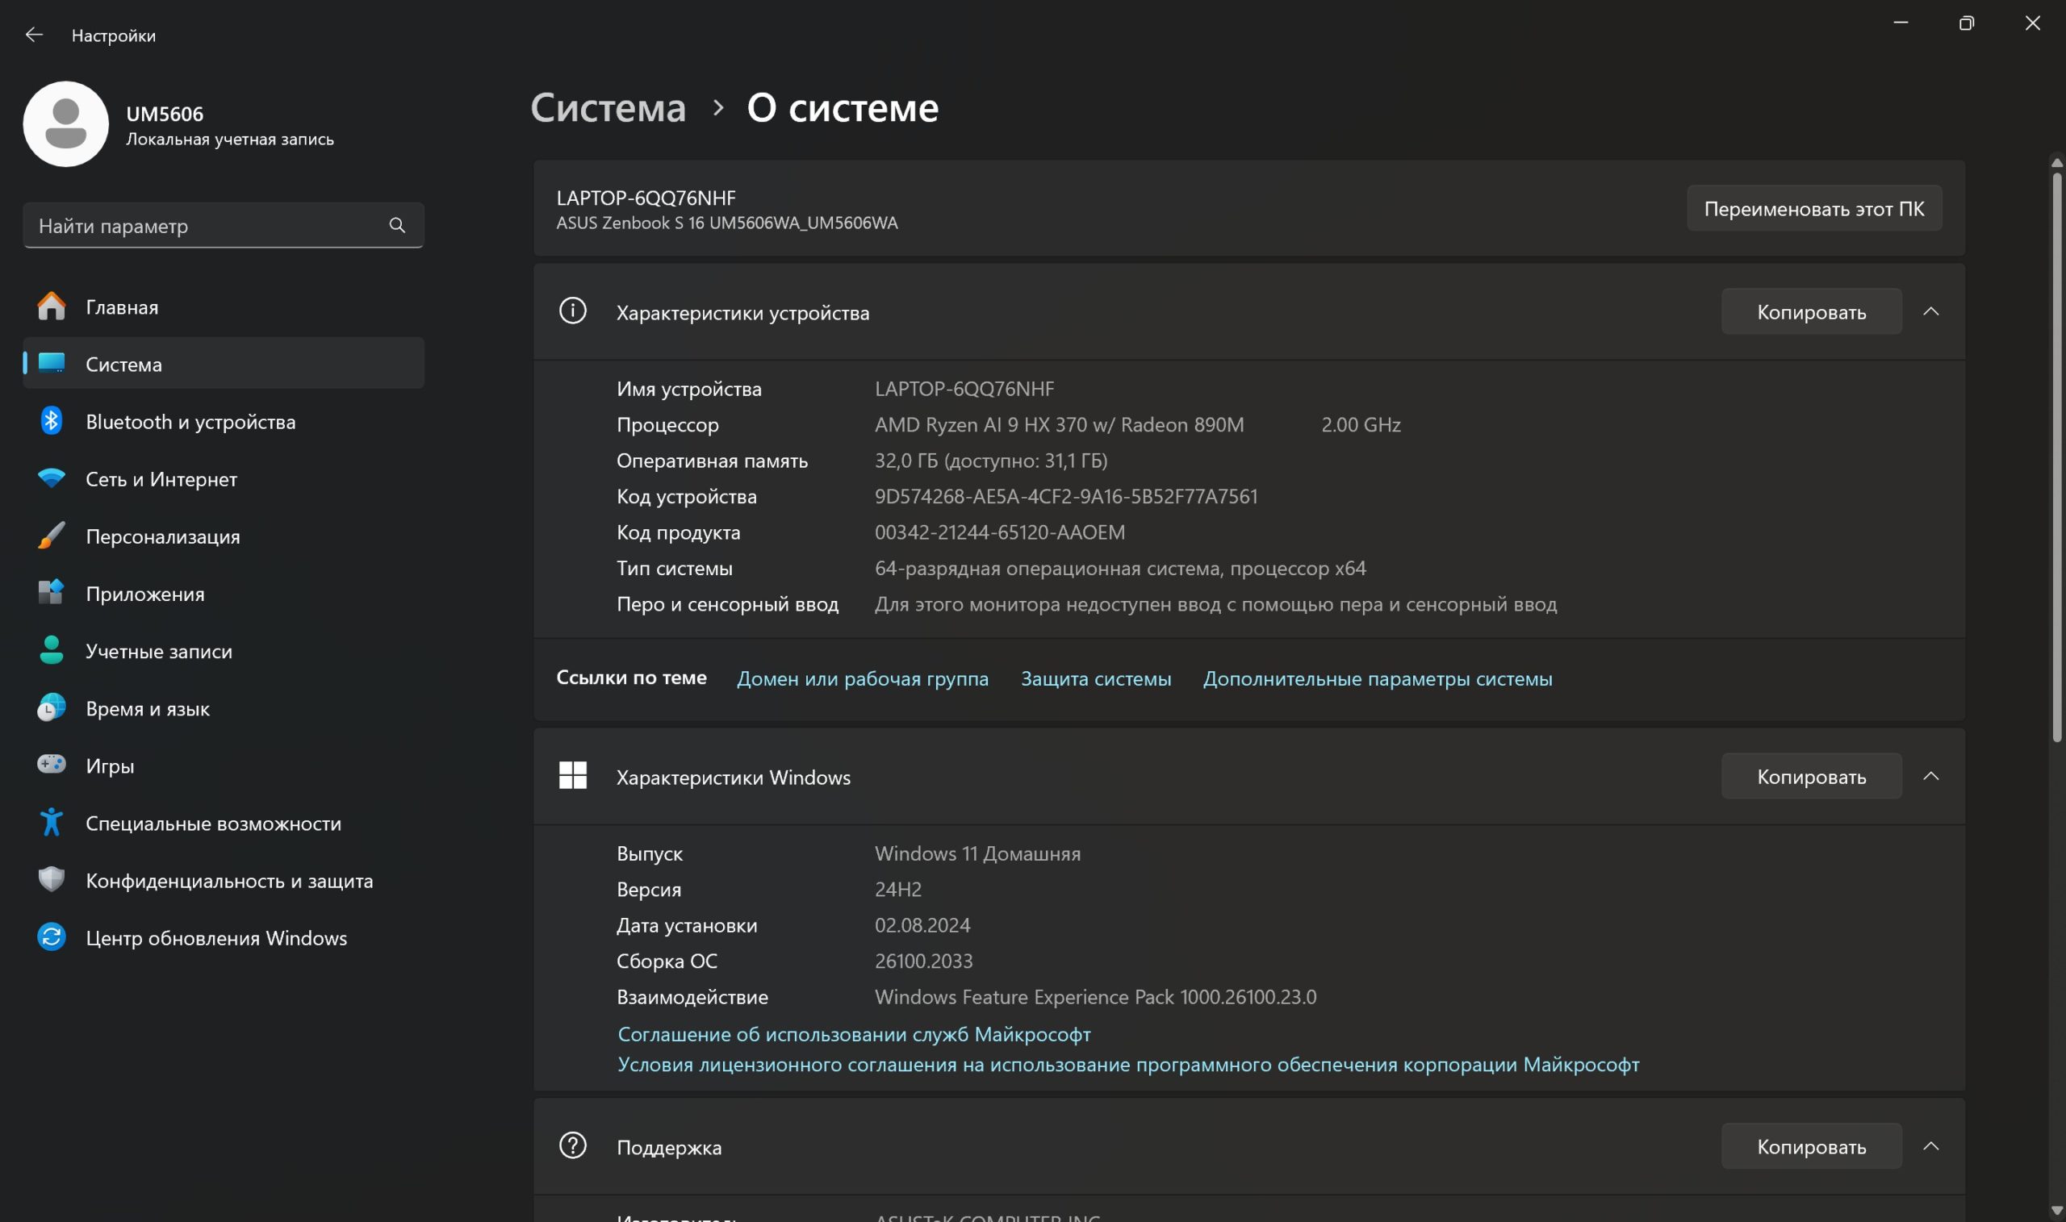The height and width of the screenshot is (1222, 2066).
Task: Click the privacy shield icon
Action: pyautogui.click(x=51, y=879)
